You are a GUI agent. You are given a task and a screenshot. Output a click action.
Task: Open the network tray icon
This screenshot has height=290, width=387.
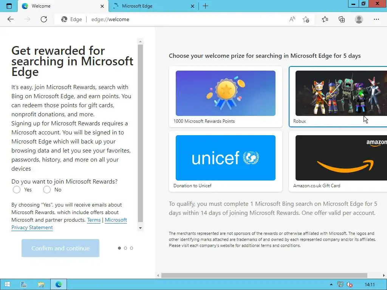[x=341, y=285]
